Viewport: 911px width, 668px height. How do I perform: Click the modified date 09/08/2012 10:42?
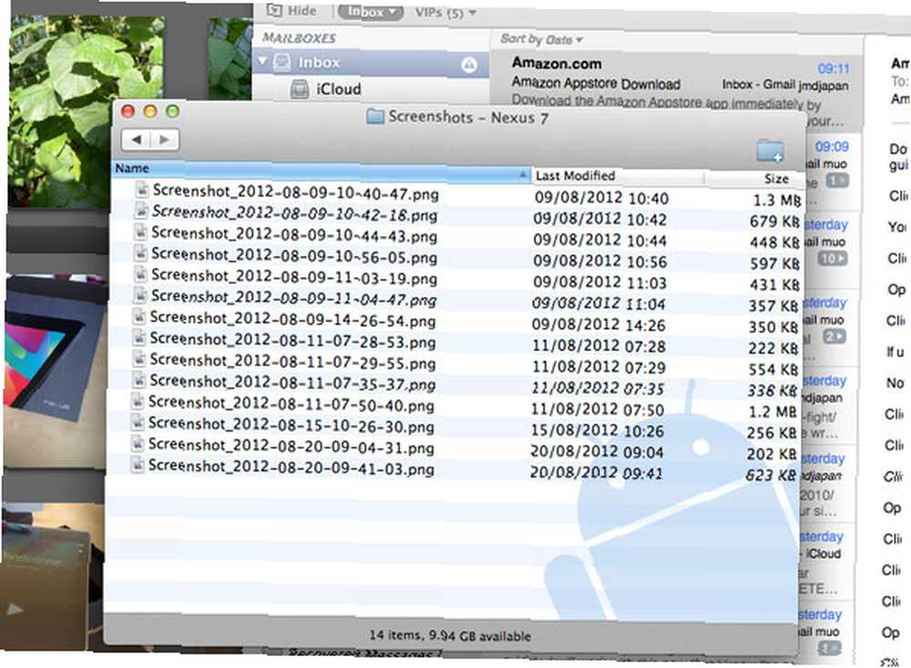[600, 220]
